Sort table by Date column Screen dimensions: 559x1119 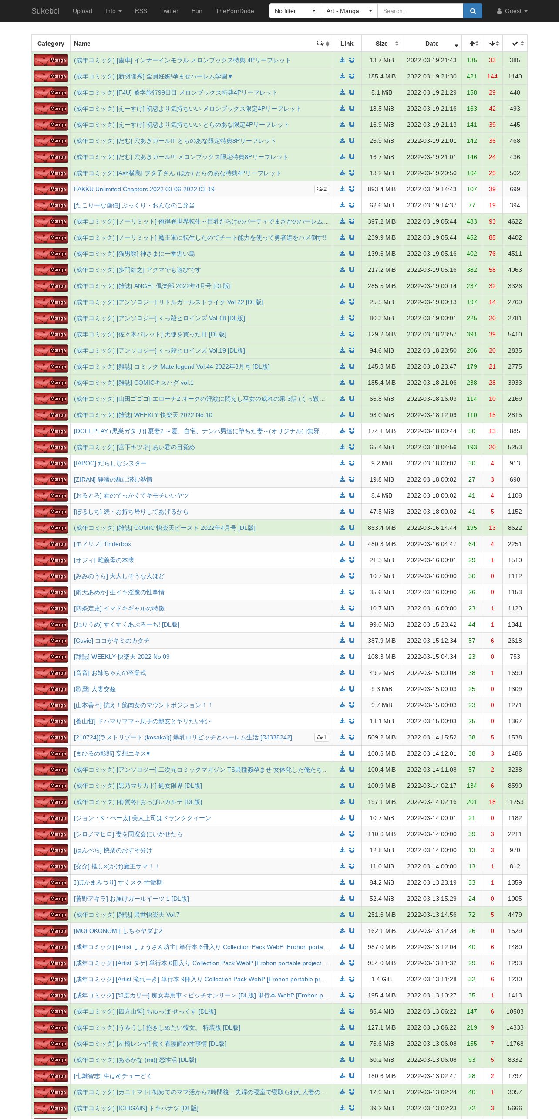pyautogui.click(x=432, y=44)
